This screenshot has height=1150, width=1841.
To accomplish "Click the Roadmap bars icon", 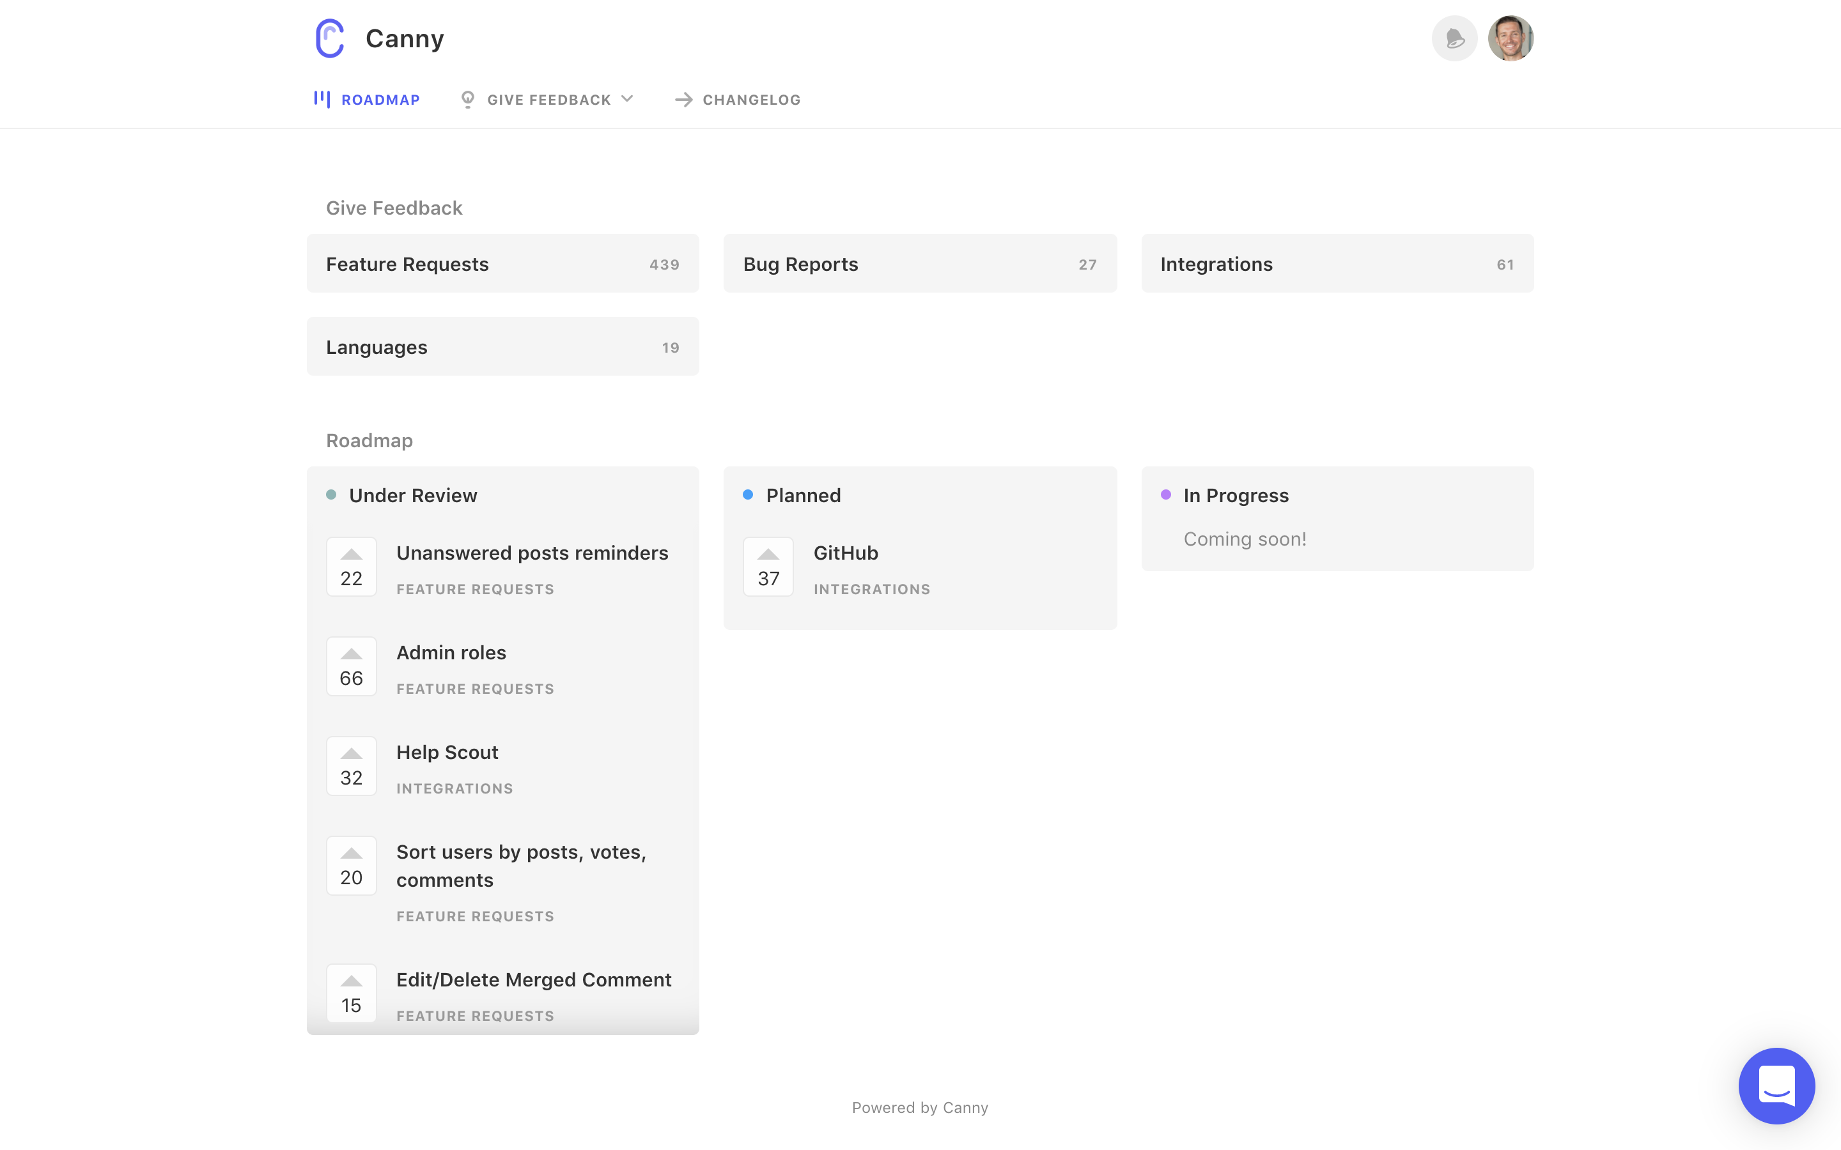I will [x=322, y=99].
